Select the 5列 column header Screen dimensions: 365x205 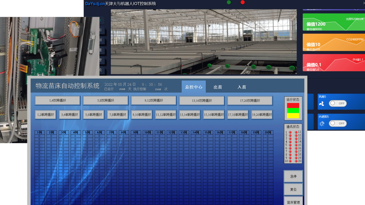pyautogui.click(x=87, y=132)
